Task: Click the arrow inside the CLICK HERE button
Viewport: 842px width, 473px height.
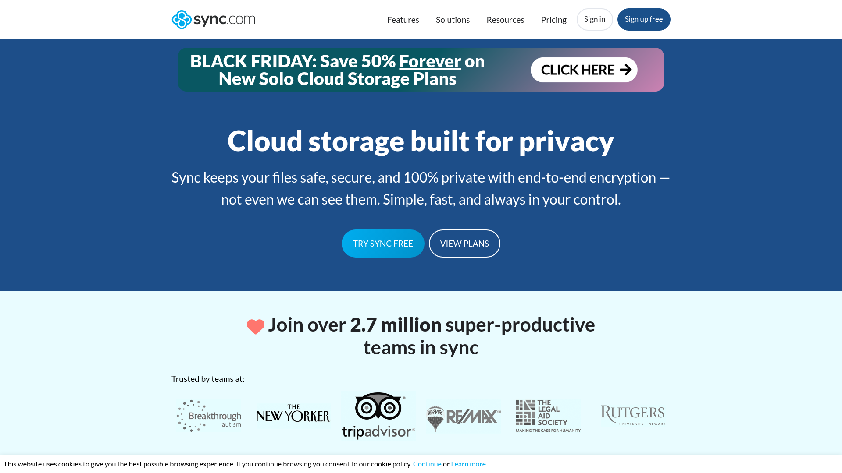Action: tap(626, 70)
